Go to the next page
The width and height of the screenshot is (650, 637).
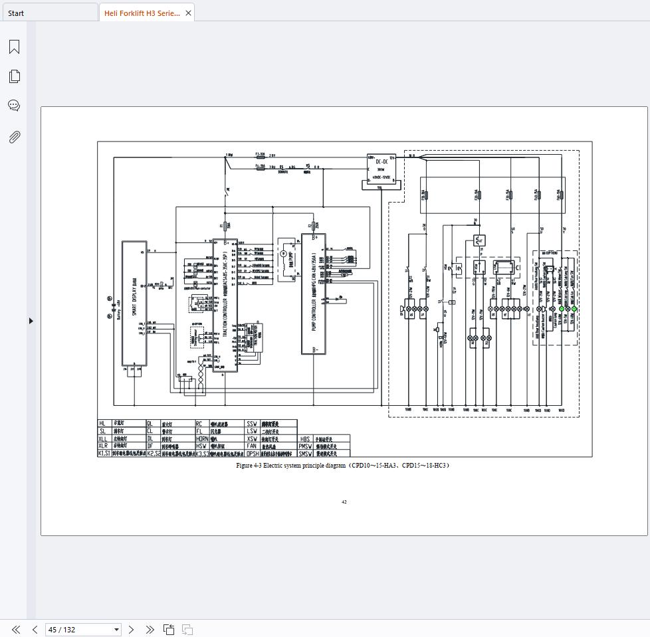click(131, 630)
